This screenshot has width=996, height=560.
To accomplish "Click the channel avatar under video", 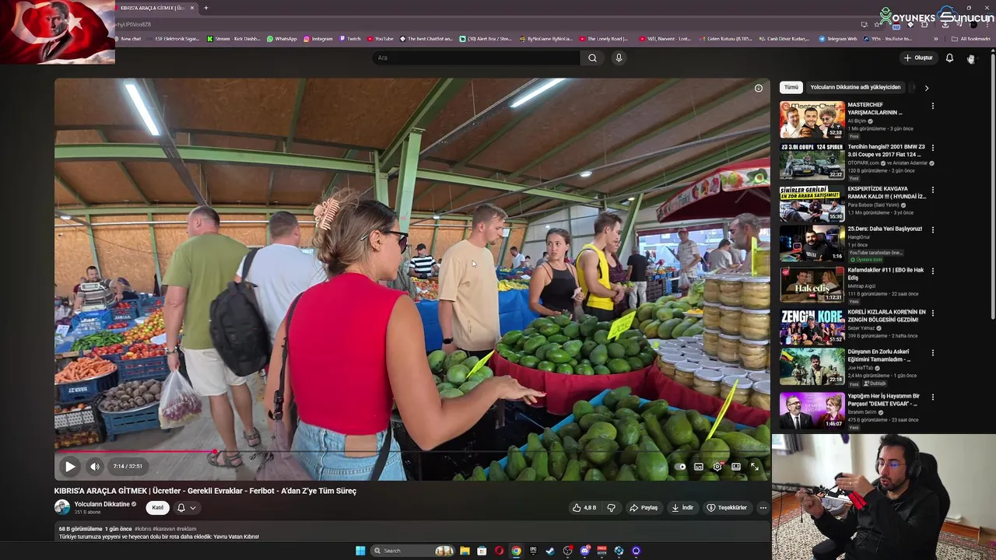I will 61,507.
